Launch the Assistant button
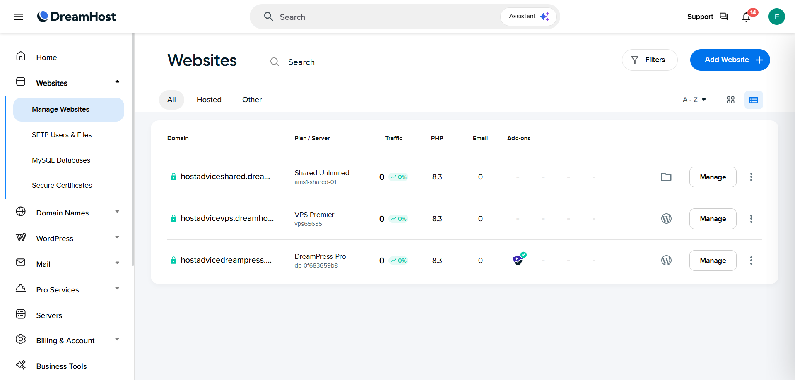The height and width of the screenshot is (380, 795). 529,17
